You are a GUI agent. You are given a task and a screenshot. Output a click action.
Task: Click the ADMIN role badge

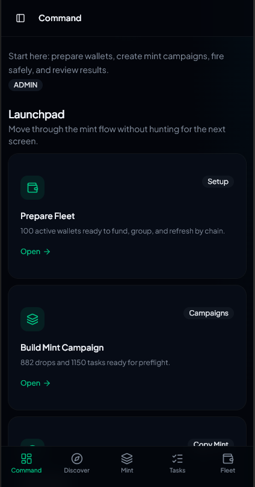25,85
